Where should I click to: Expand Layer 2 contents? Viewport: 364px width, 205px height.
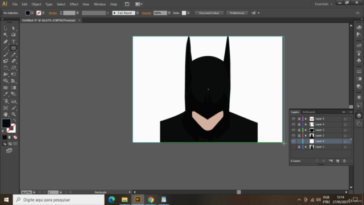coord(306,136)
